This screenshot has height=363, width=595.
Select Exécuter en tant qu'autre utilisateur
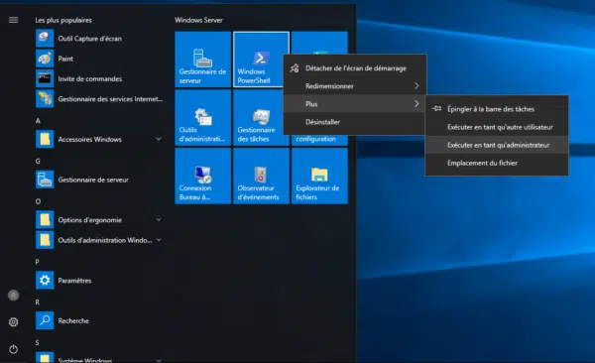pyautogui.click(x=497, y=127)
